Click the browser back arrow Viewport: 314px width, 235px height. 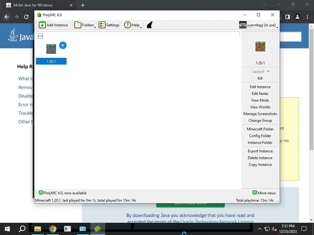7,17
